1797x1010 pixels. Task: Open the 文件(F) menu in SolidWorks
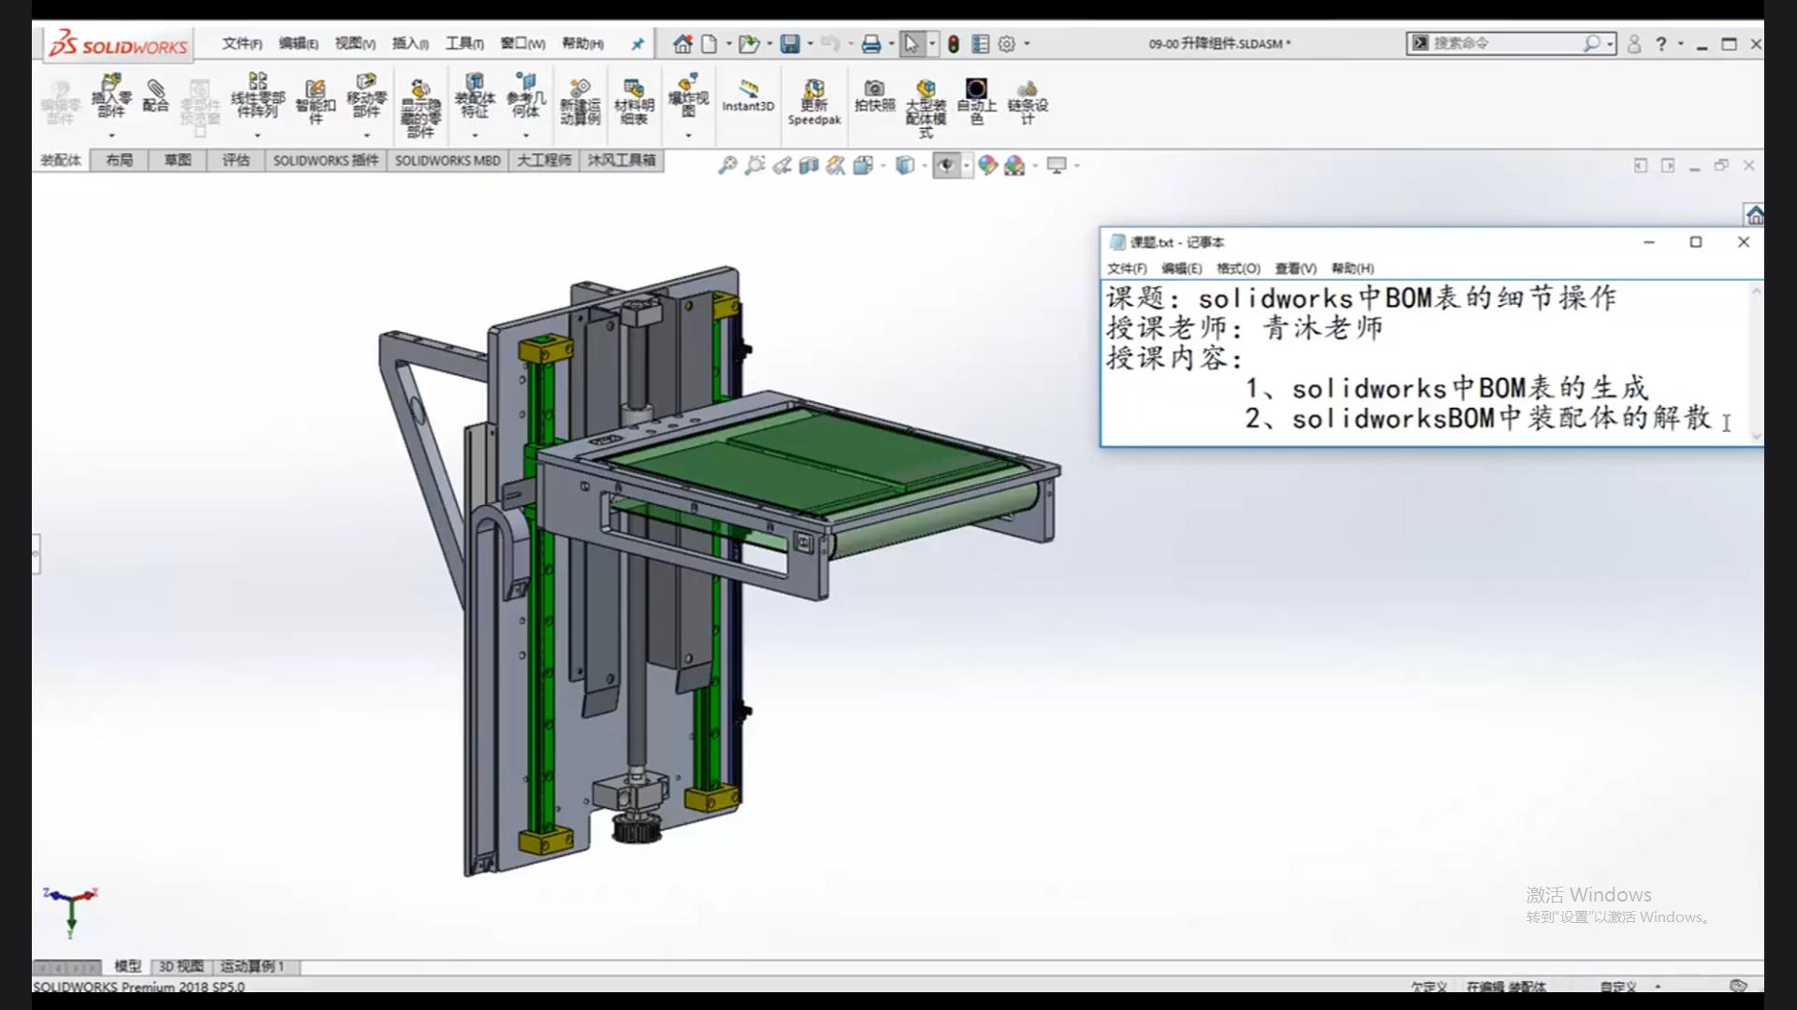(x=241, y=43)
